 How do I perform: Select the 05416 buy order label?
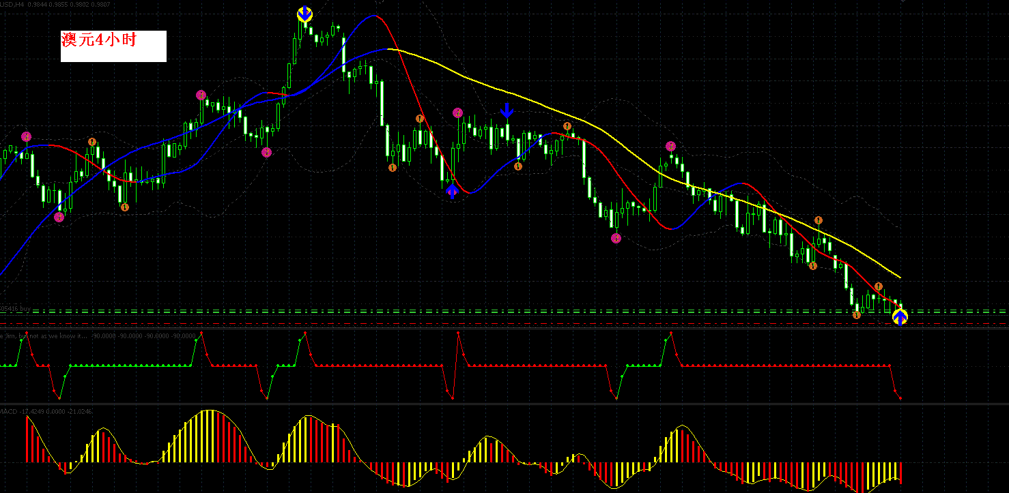15,309
